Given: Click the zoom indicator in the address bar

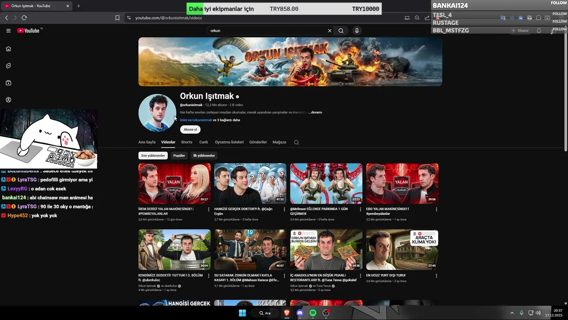Looking at the screenshot, I should pyautogui.click(x=417, y=18).
